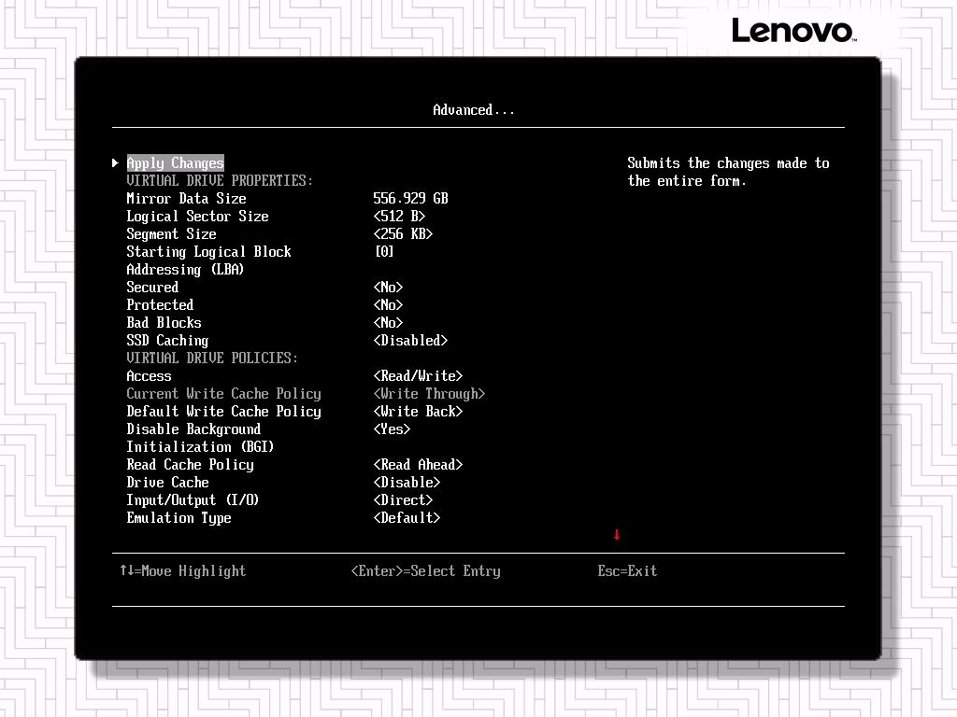957x717 pixels.
Task: Select Apply Changes entry
Action: coord(176,163)
